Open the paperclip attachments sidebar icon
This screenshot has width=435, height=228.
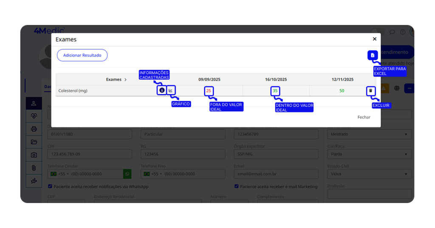[34, 168]
